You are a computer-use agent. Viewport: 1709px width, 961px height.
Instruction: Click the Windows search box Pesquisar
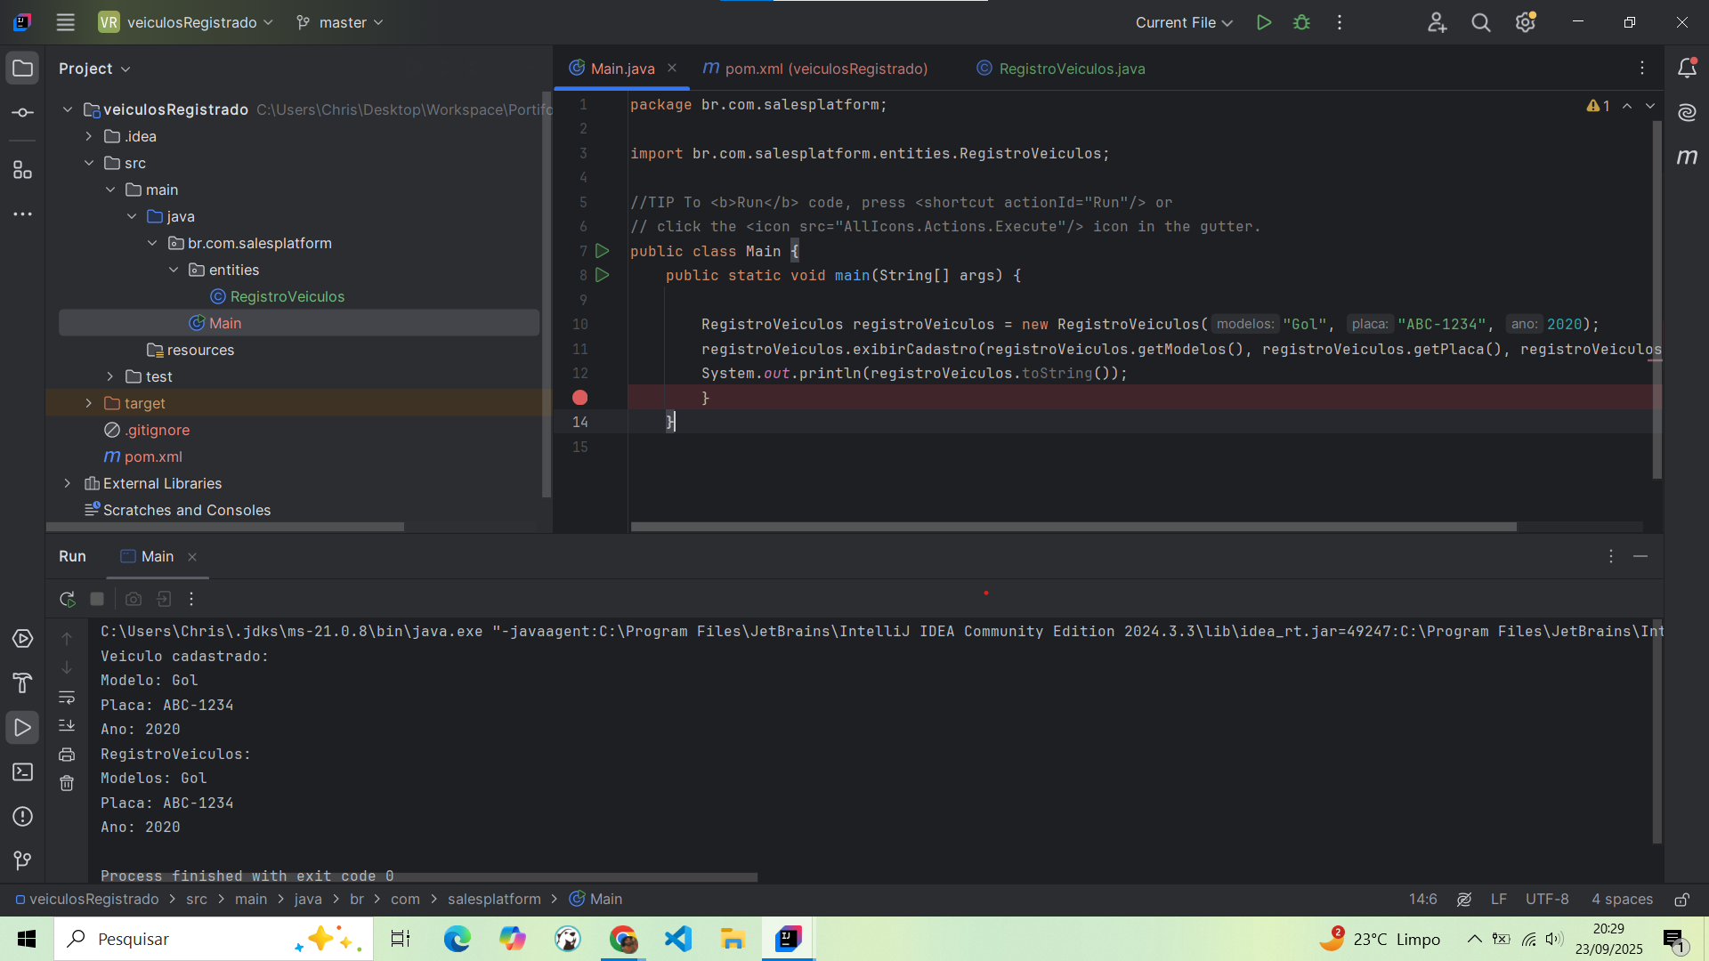pyautogui.click(x=214, y=939)
